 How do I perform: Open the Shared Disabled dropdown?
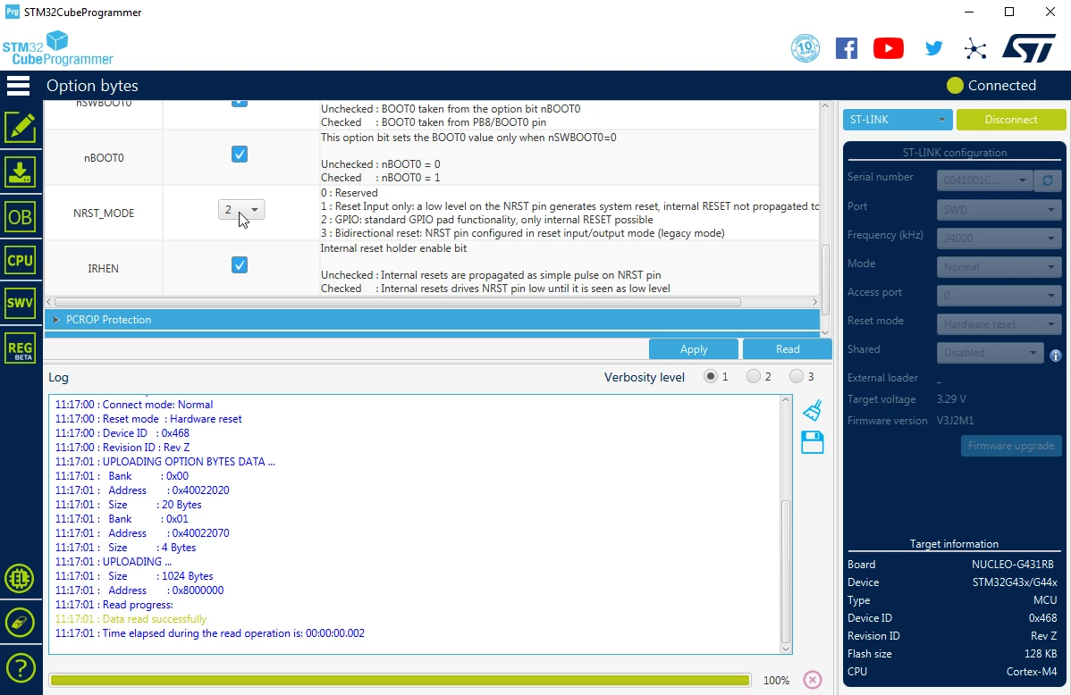click(x=990, y=353)
